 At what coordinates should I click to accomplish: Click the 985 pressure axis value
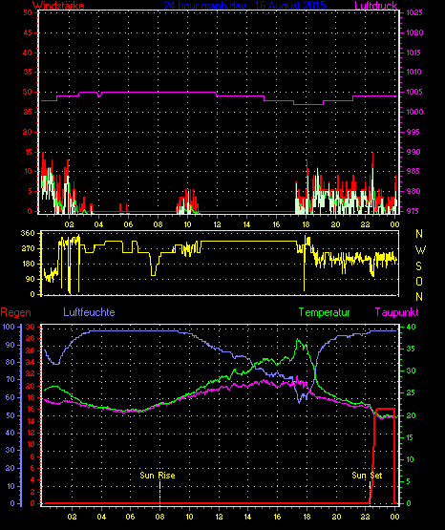[x=413, y=171]
